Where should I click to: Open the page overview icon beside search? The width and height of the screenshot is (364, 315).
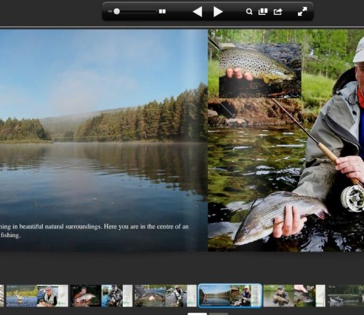pyautogui.click(x=263, y=12)
